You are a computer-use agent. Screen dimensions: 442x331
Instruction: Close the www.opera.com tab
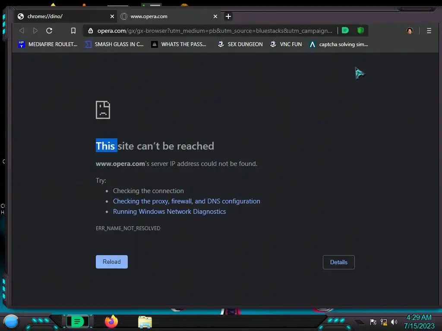215,17
